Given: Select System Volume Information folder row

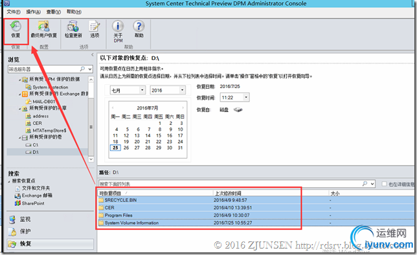Looking at the screenshot, I should click(x=256, y=223).
